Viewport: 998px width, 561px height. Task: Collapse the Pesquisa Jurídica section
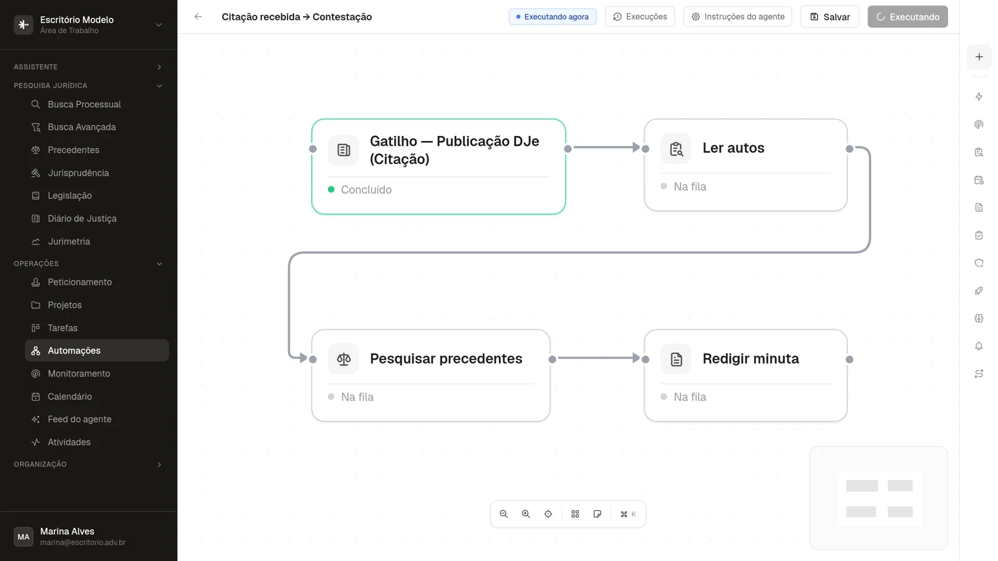89,85
